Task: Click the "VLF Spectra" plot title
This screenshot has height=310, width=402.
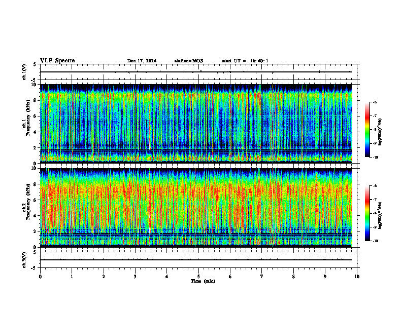Action: pos(57,61)
